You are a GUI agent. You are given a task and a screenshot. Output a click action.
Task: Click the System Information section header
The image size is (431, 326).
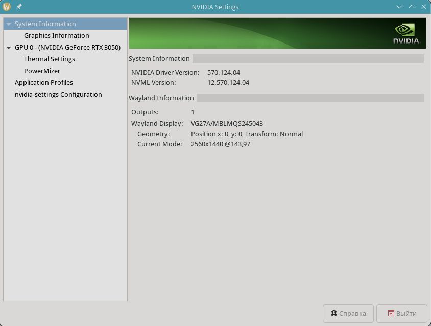click(x=159, y=59)
